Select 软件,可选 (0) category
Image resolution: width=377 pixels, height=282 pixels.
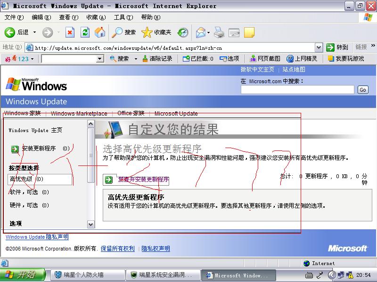point(29,192)
